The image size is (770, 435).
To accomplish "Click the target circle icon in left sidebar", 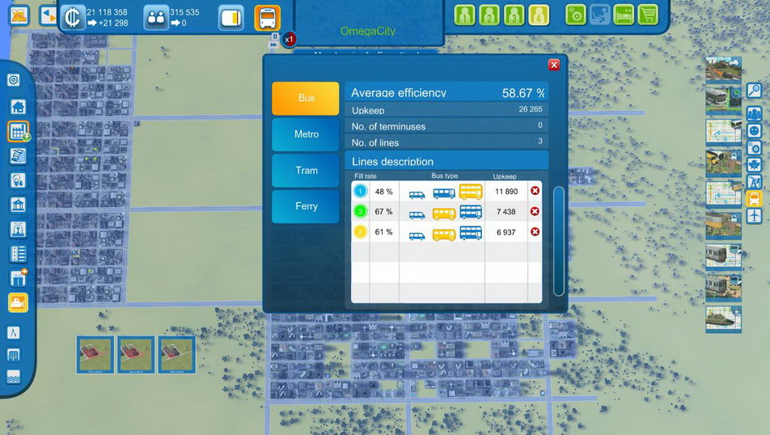I will tap(14, 80).
